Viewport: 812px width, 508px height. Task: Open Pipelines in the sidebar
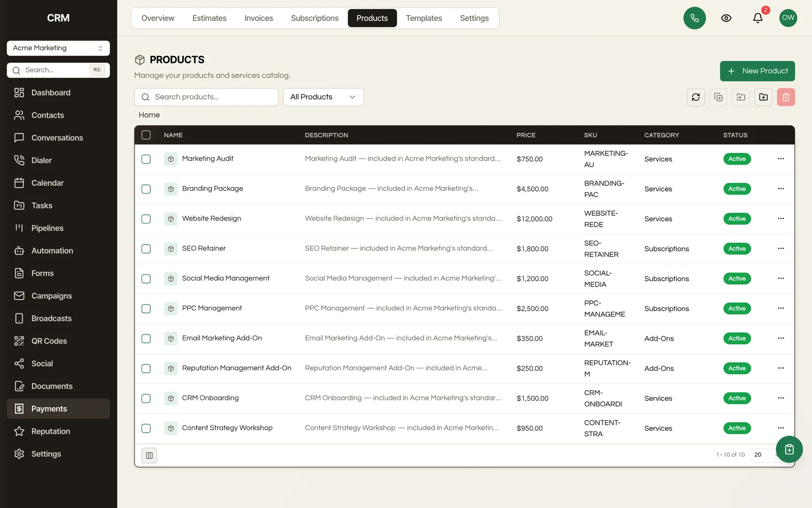coord(58,228)
